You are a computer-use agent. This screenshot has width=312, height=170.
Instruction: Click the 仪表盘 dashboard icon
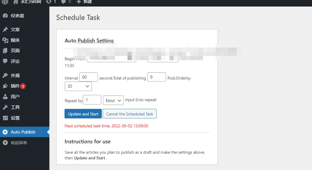[5, 15]
